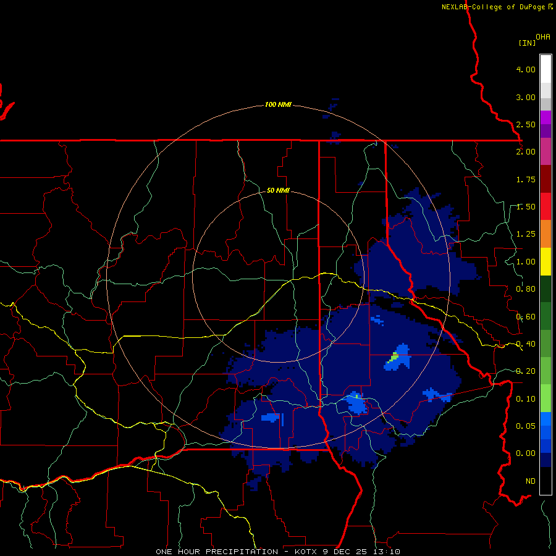Click the 2.00 legend value

[526, 152]
